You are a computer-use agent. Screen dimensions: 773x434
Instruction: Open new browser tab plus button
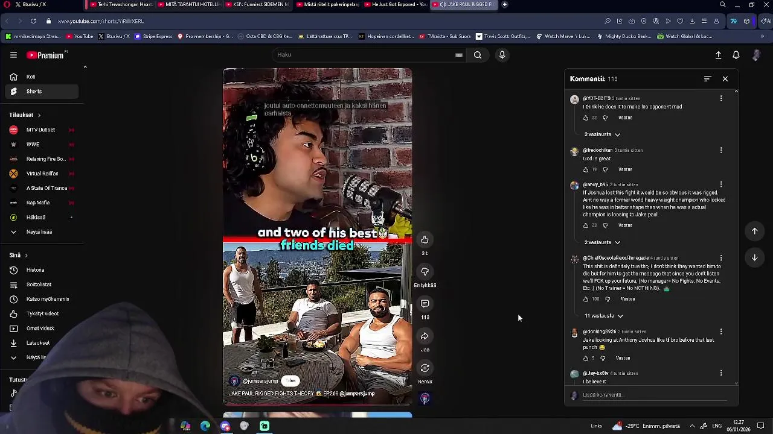click(505, 4)
